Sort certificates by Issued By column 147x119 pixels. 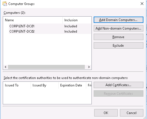[x=44, y=85]
